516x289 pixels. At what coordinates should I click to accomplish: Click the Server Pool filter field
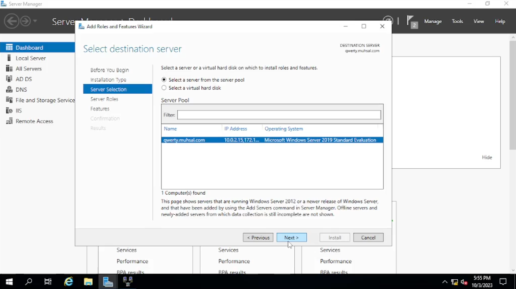[279, 115]
